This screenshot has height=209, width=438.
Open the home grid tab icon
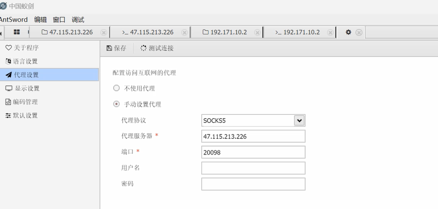pos(17,32)
